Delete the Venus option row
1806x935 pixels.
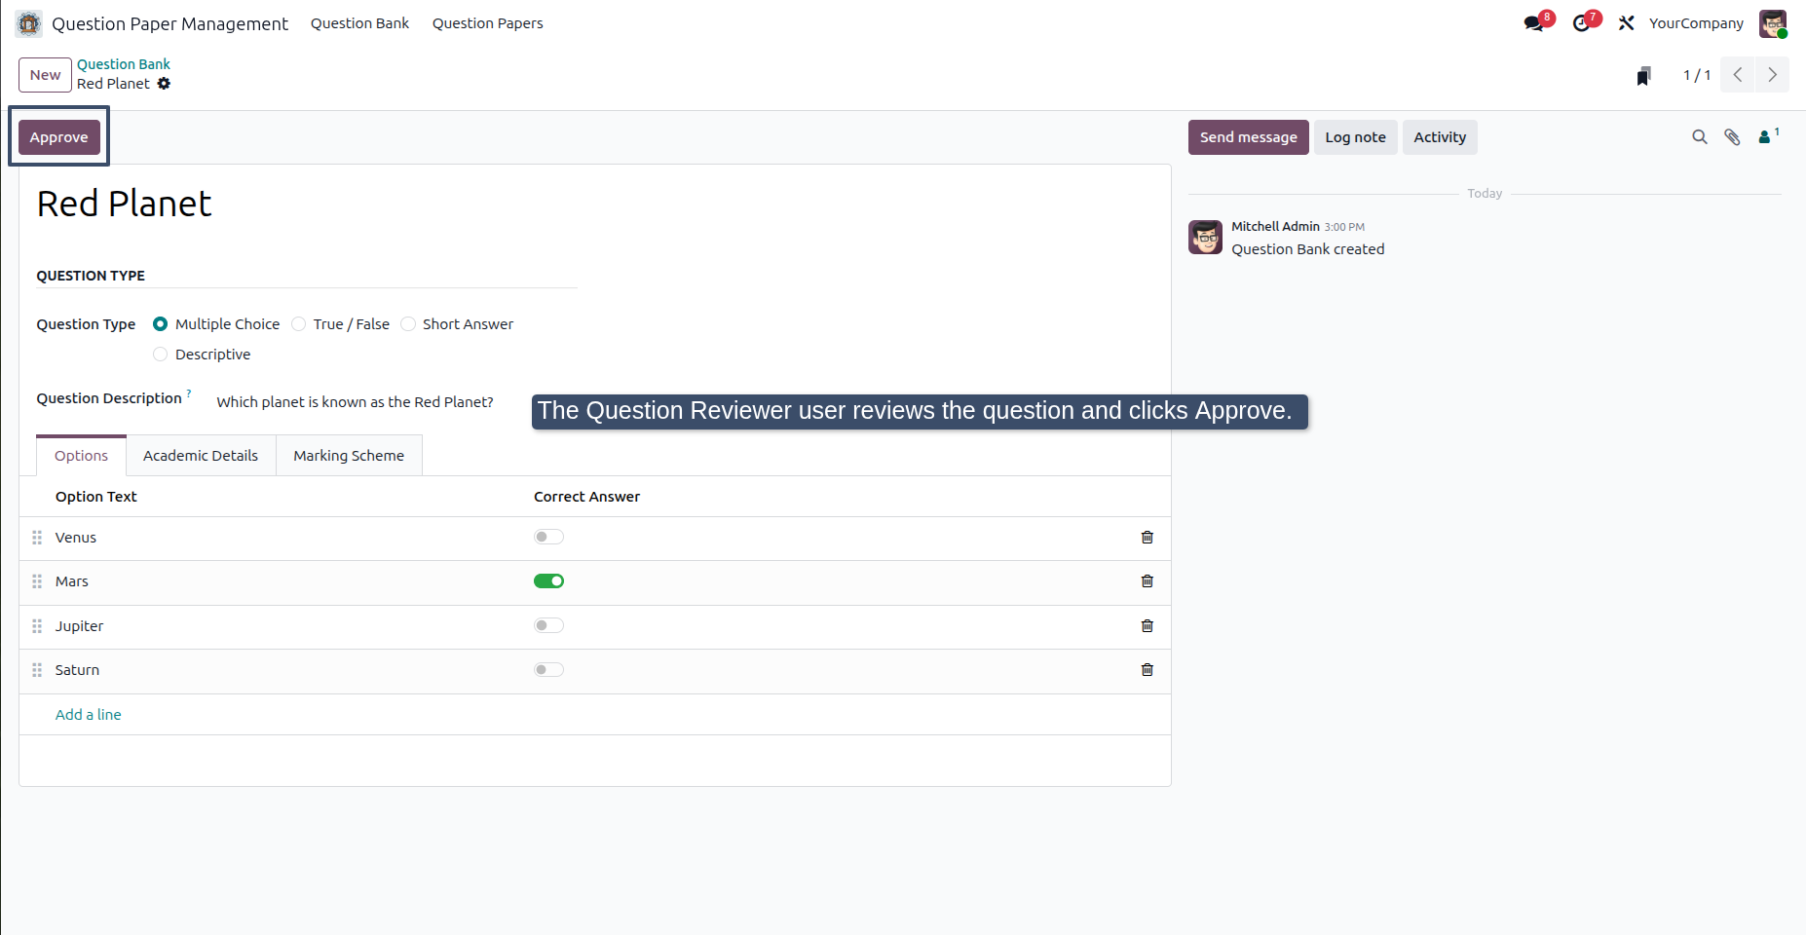pyautogui.click(x=1148, y=538)
